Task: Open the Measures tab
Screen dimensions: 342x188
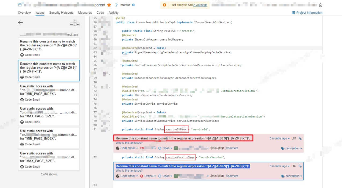Action: (x=85, y=13)
